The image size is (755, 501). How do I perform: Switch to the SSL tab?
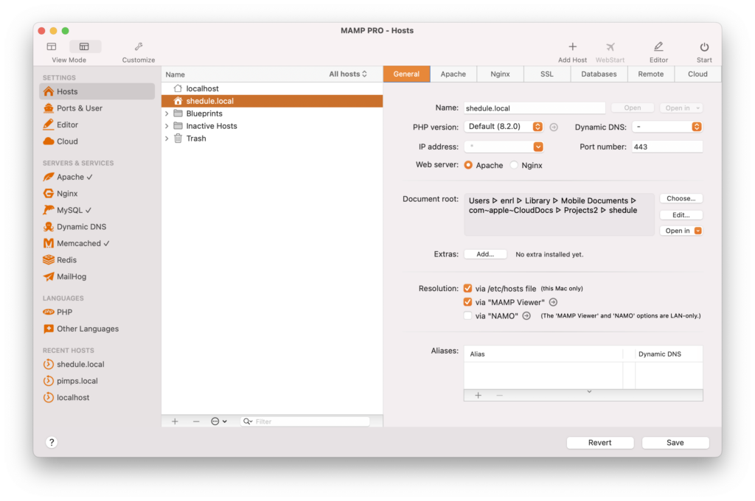pos(546,74)
